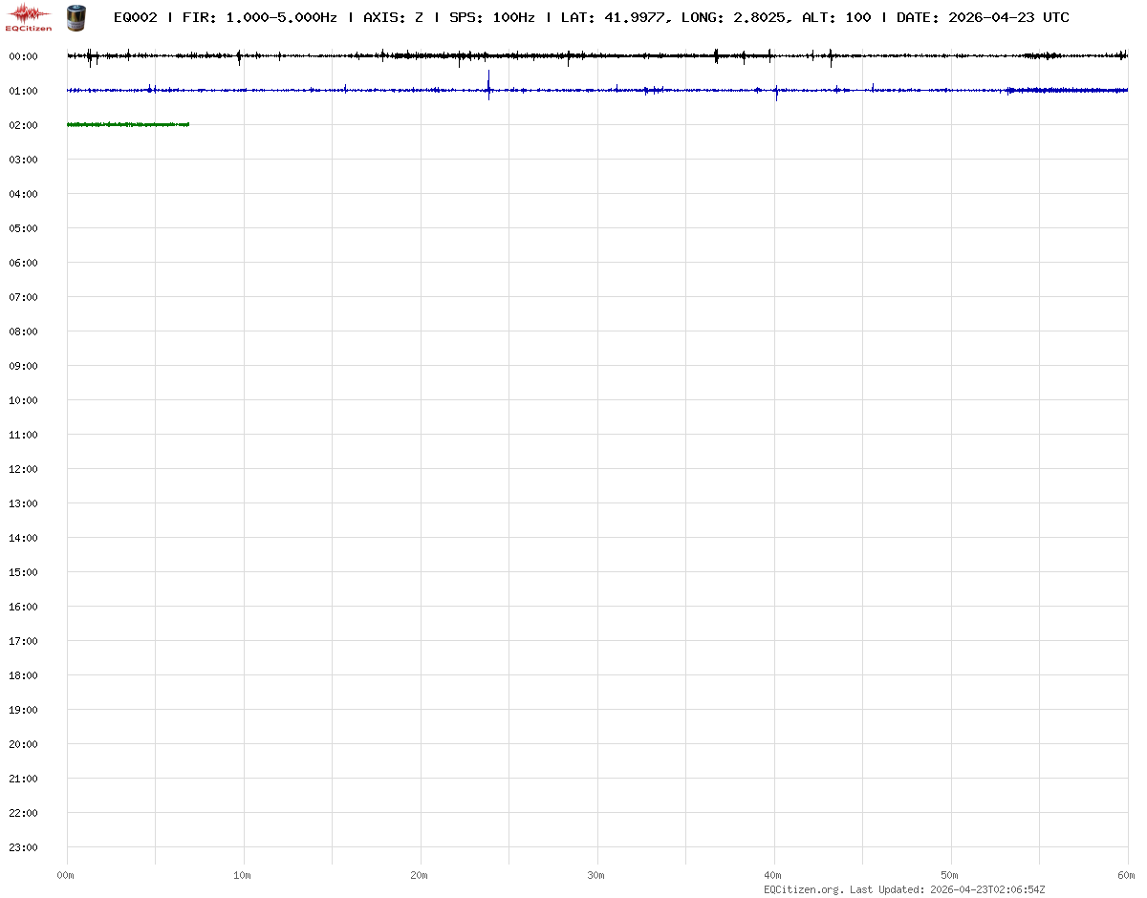Select the 18:00 hour label
This screenshot has height=898, width=1147.
[x=23, y=675]
